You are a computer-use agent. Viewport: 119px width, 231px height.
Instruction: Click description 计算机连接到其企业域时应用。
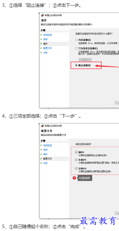click(x=93, y=155)
